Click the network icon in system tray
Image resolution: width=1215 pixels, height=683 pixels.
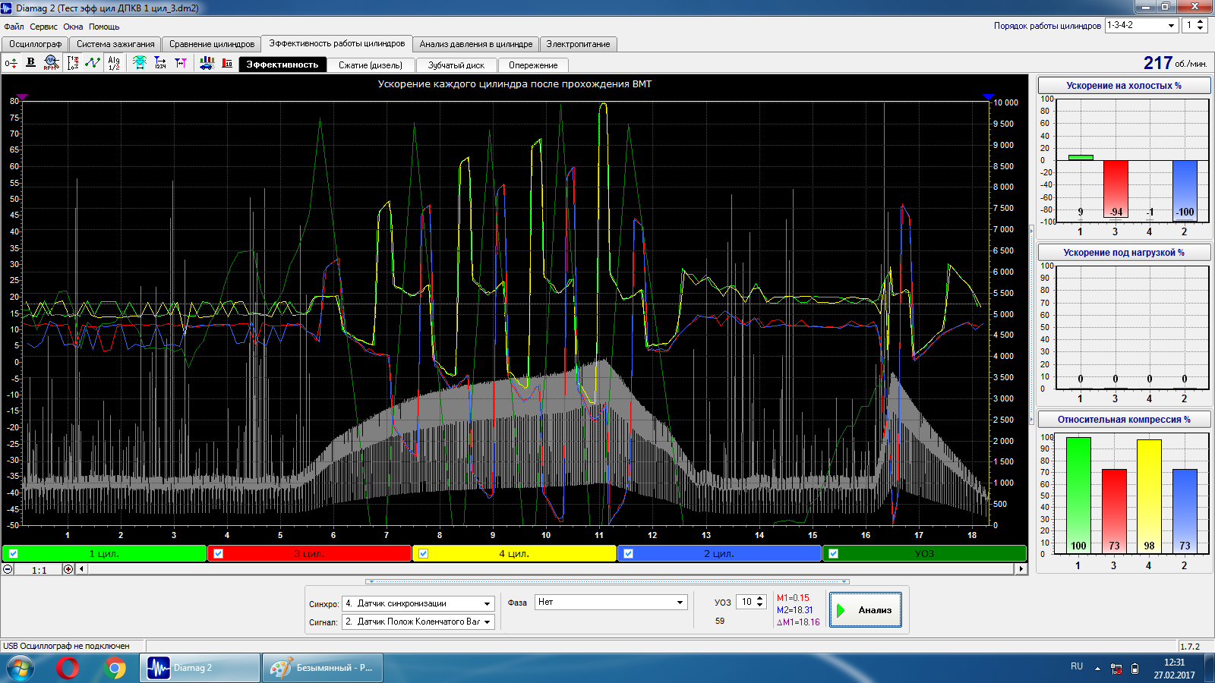(1116, 669)
